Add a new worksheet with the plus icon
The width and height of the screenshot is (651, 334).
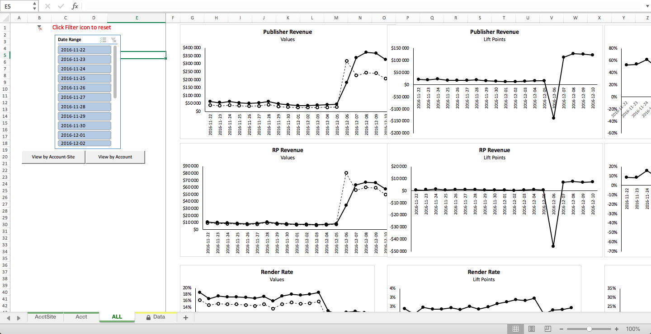(x=185, y=317)
